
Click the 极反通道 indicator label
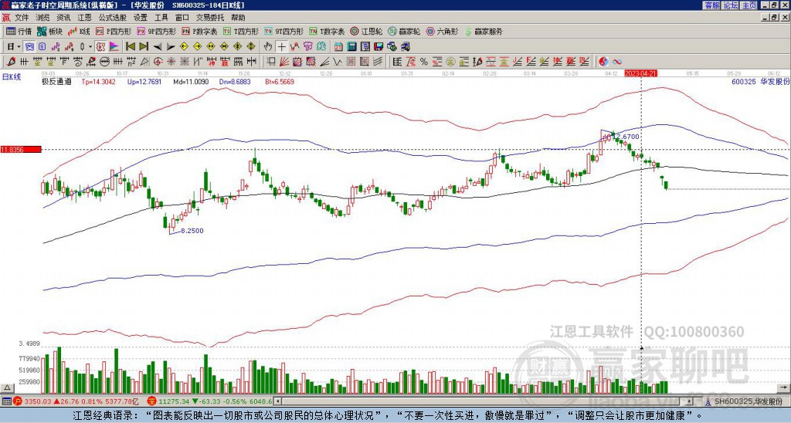pyautogui.click(x=56, y=81)
